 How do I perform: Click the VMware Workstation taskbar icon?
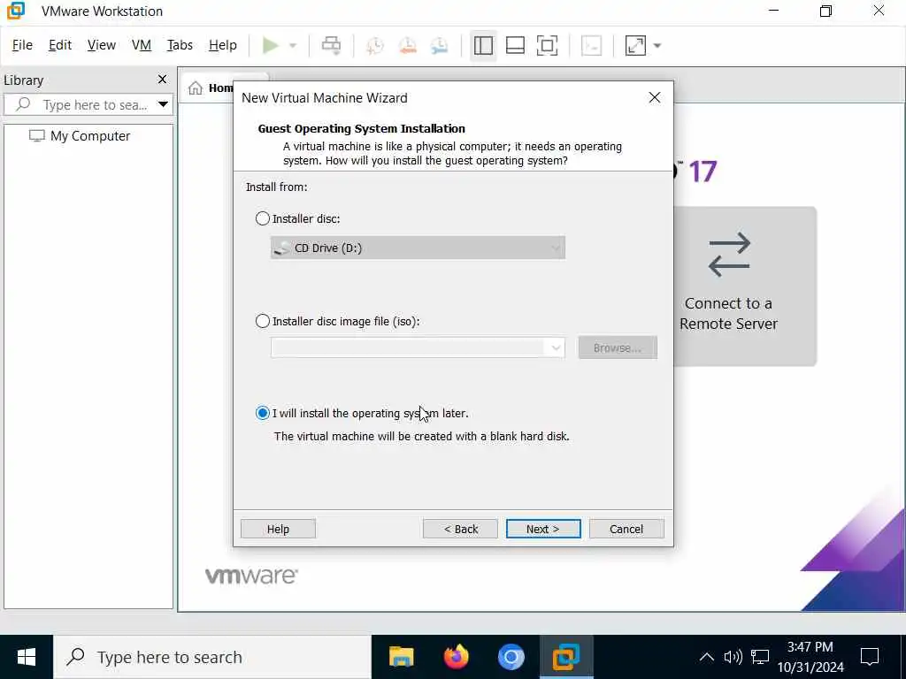(566, 657)
